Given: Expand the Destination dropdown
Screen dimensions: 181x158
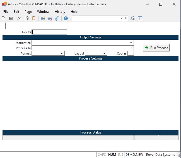Looking at the screenshot, I should [131, 43].
